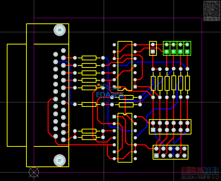Select mounting hole pad 26
Screen dimensions: 221x181
(60, 30)
